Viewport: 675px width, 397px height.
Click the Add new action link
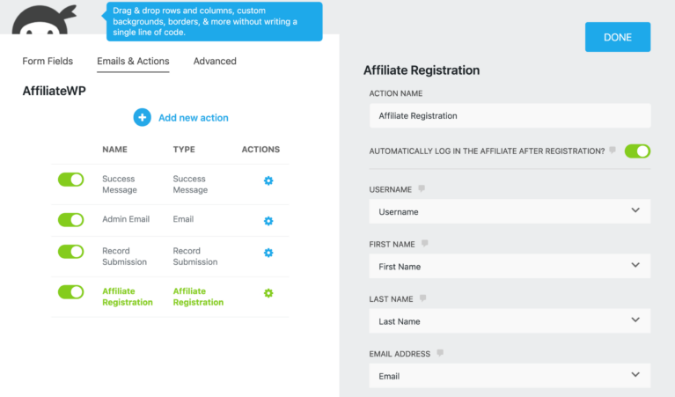[194, 118]
